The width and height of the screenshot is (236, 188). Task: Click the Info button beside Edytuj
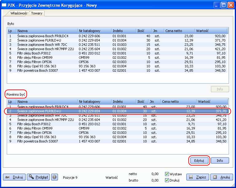(220, 161)
